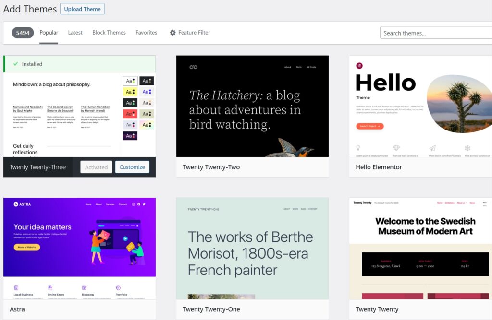Click the Twenty Twenty-Three theme name
Image resolution: width=492 pixels, height=320 pixels.
point(37,167)
